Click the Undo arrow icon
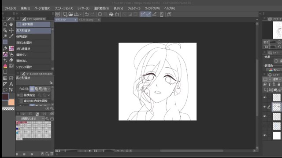Viewport: 282px width, 158px height. point(87,14)
